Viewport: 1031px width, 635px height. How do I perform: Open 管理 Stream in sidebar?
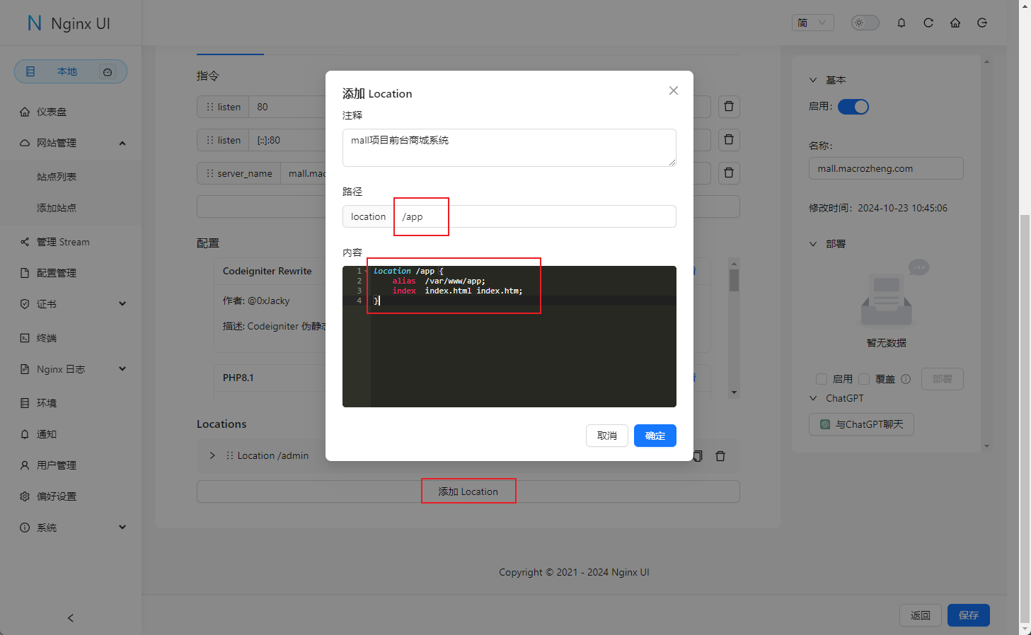[63, 242]
